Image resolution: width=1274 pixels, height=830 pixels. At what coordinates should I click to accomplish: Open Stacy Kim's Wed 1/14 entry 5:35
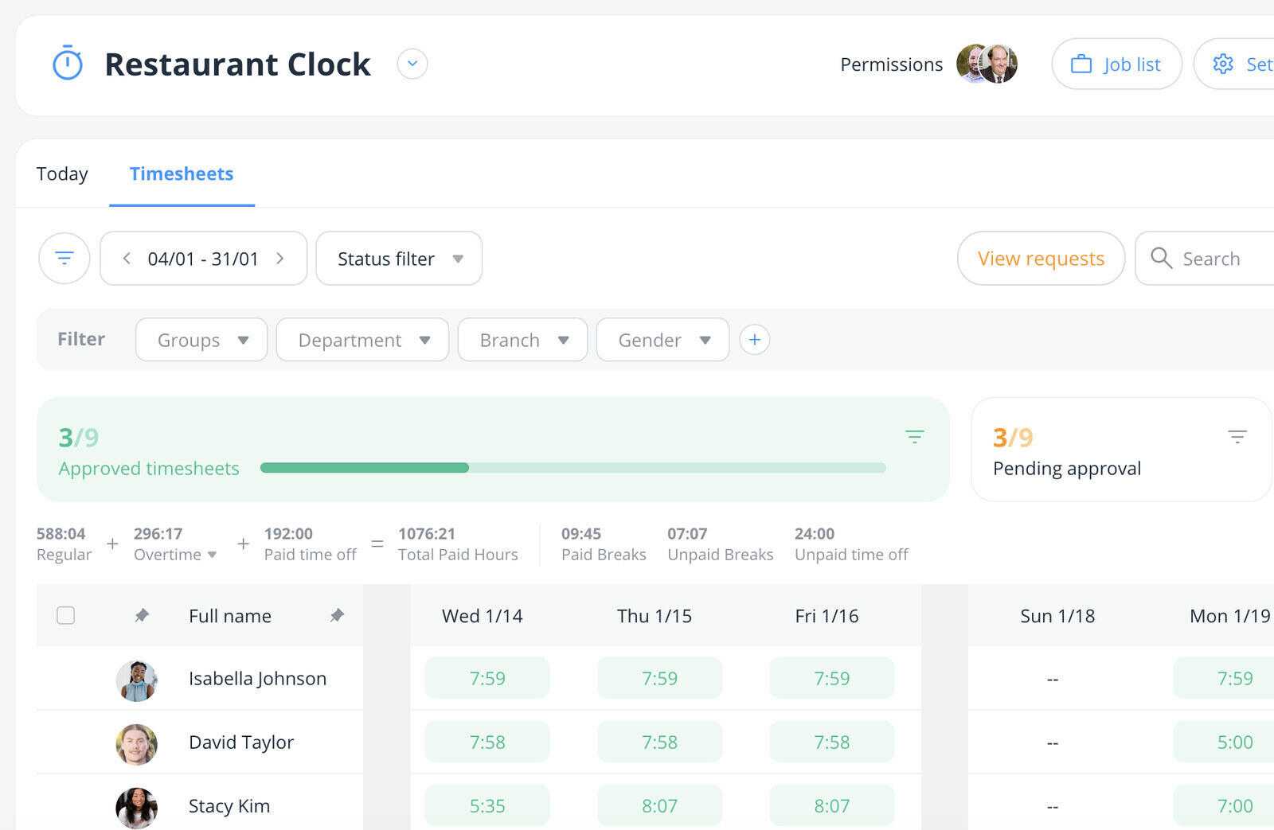(x=487, y=805)
